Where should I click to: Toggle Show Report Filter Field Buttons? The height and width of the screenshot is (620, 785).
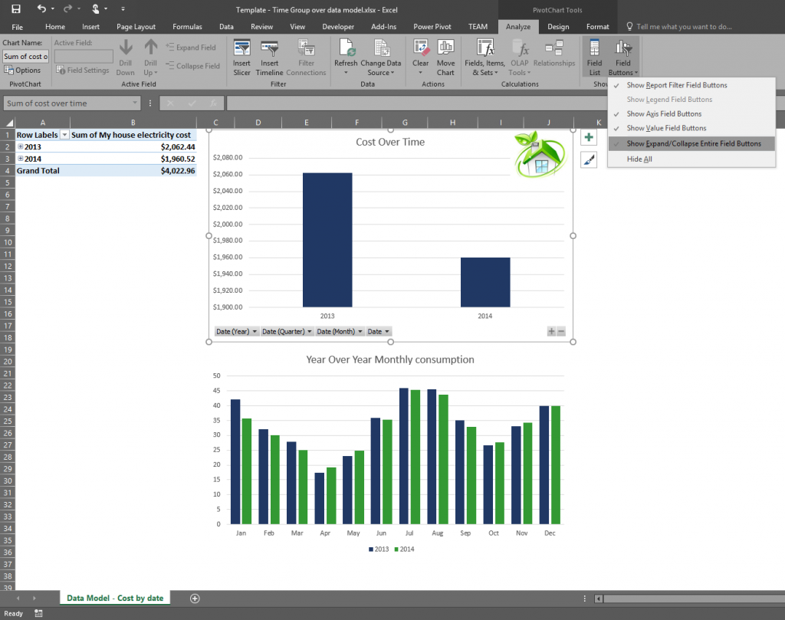click(676, 85)
